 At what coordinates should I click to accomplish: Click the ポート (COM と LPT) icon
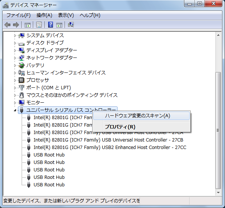click(x=22, y=88)
